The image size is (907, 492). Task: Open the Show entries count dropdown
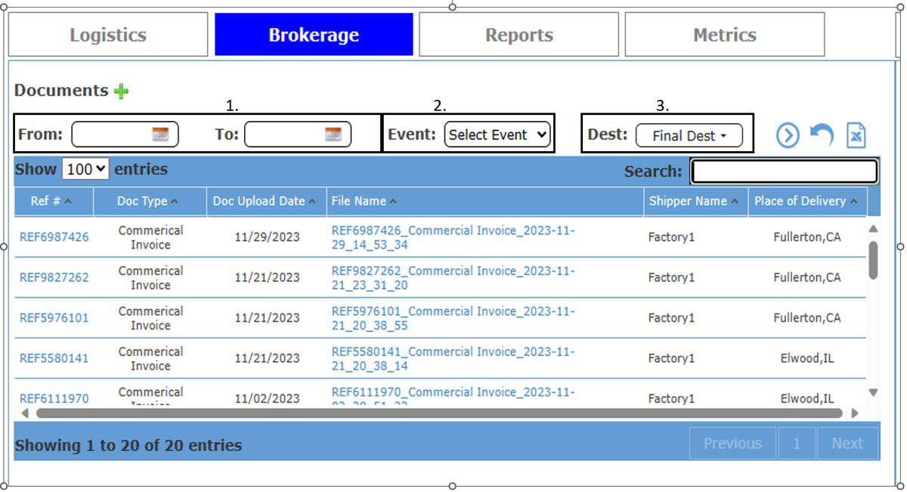[x=85, y=169]
